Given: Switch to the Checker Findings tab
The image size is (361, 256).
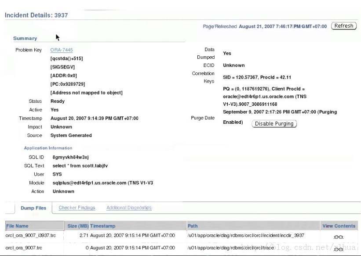Looking at the screenshot, I should (x=77, y=208).
